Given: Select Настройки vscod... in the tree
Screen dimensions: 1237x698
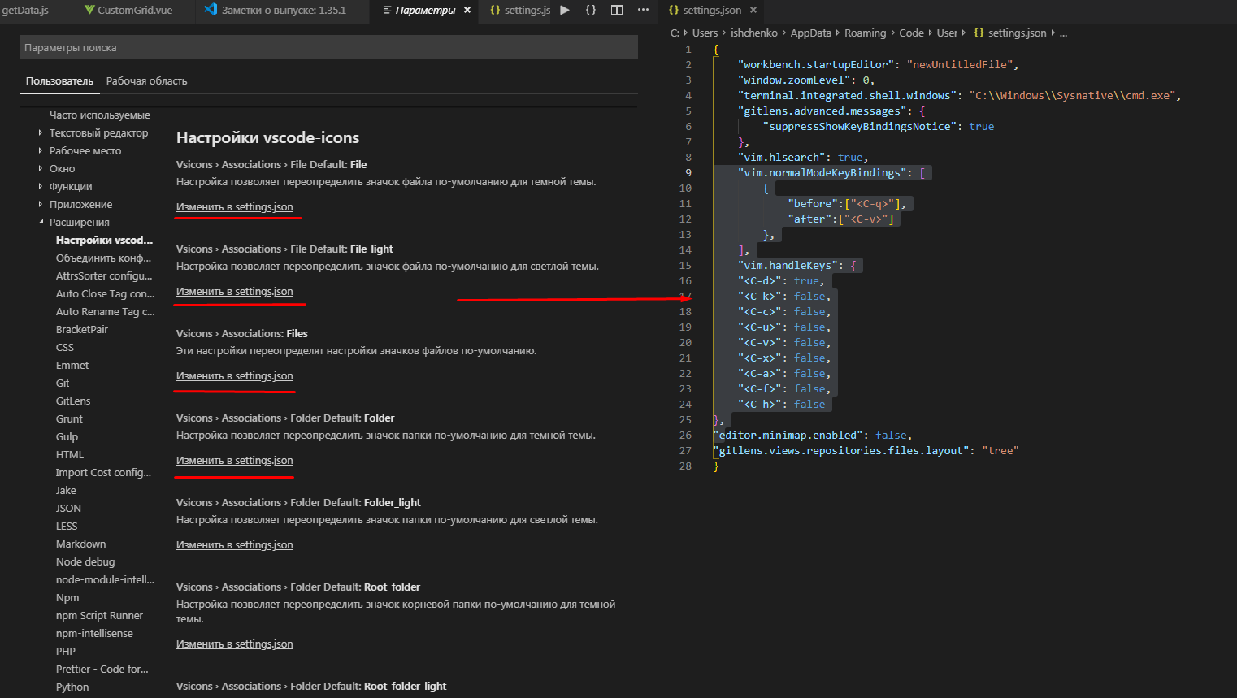Looking at the screenshot, I should point(104,240).
